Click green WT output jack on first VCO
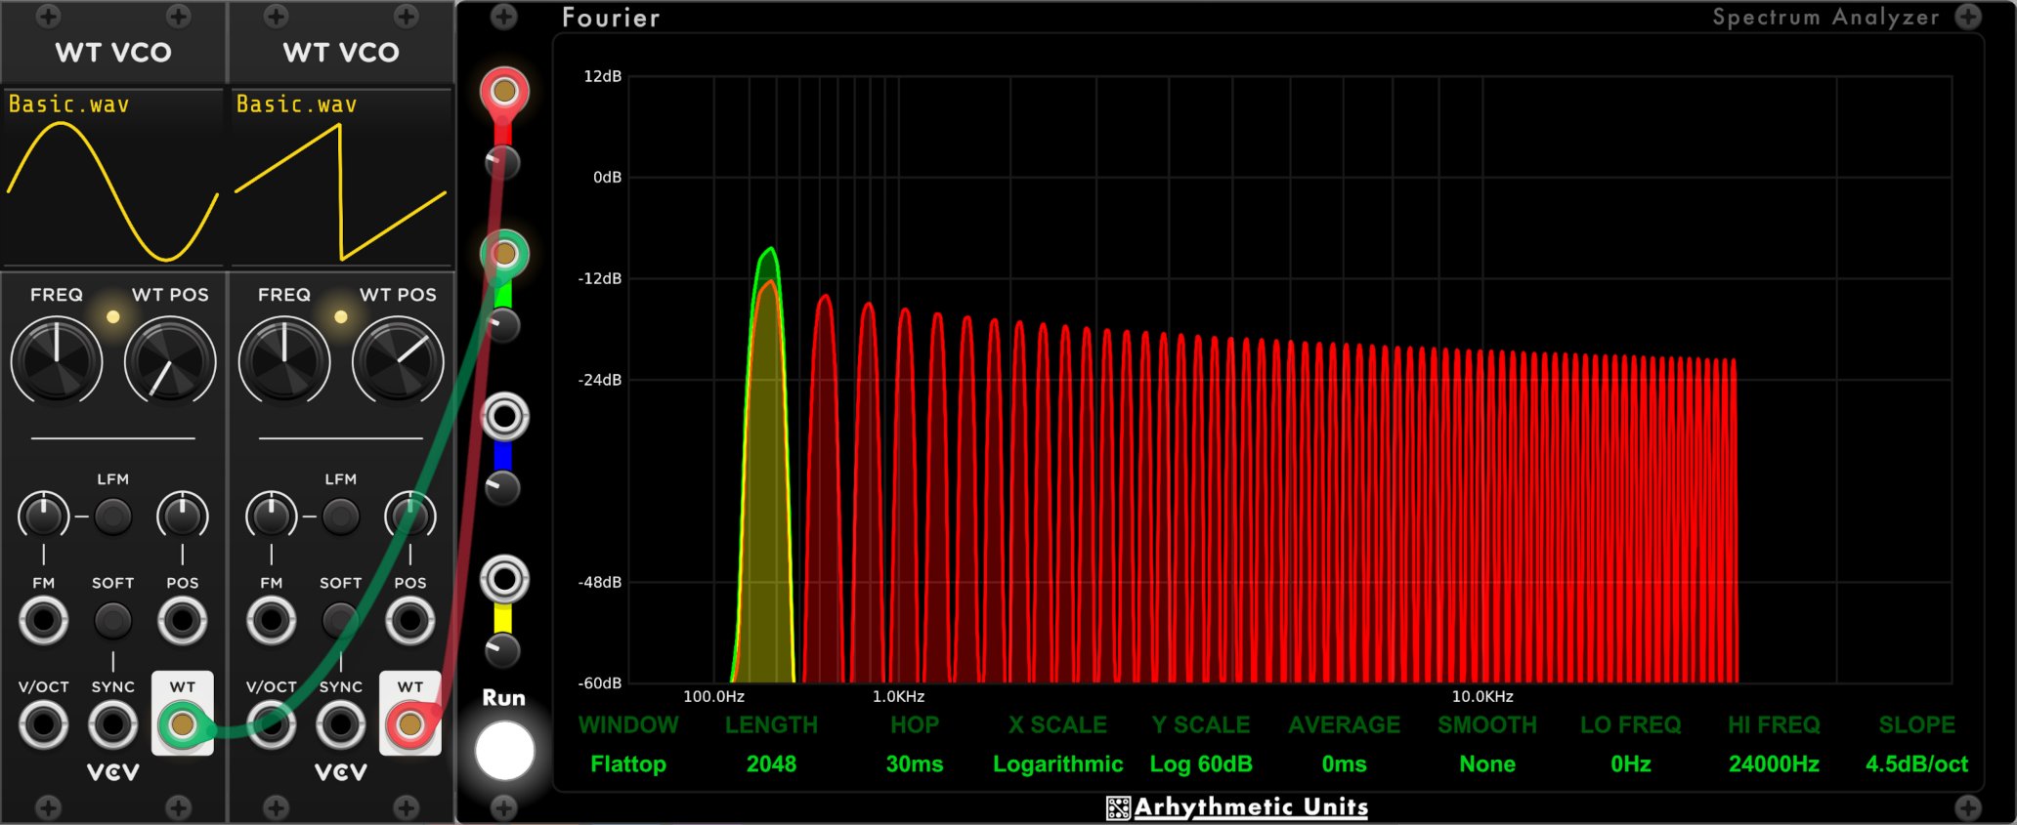 pos(183,724)
